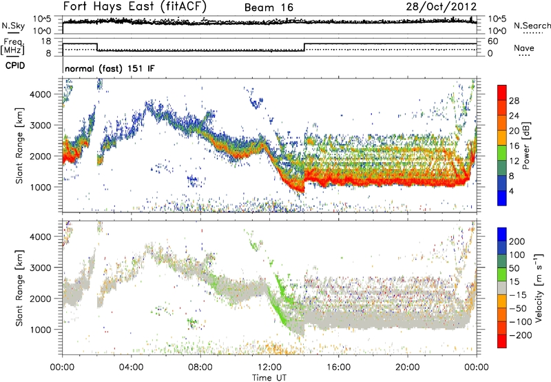Click the "-100" label on the velocity colorbar
This screenshot has height=382, width=551.
coord(521,322)
